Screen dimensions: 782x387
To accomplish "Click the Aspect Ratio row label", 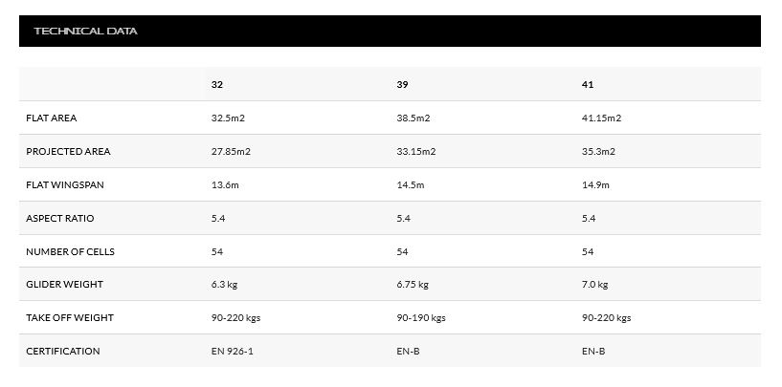I will coord(60,218).
